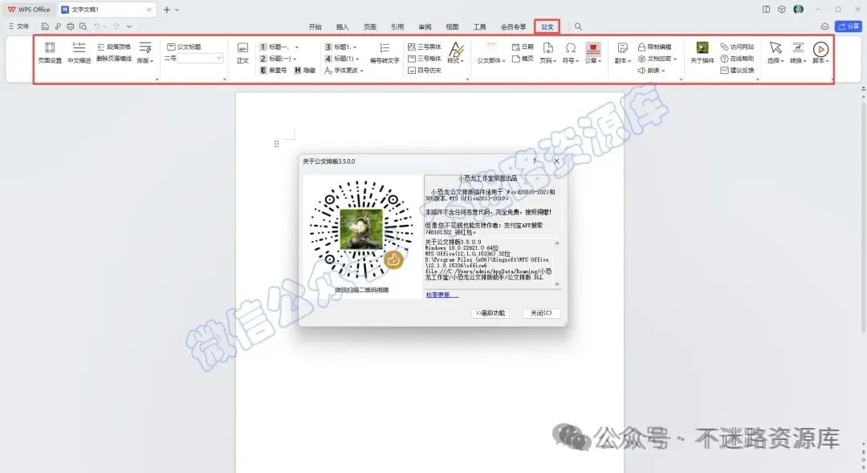Click the save icon in quick toolbar
Screen dimensions: 867x473
pyautogui.click(x=45, y=26)
